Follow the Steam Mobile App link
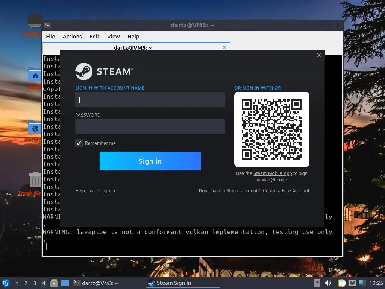Image resolution: width=385 pixels, height=289 pixels. (x=273, y=173)
